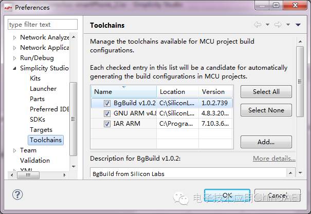Toggle the GNU ARM toolchain checkbox
311x214 pixels.
107,113
